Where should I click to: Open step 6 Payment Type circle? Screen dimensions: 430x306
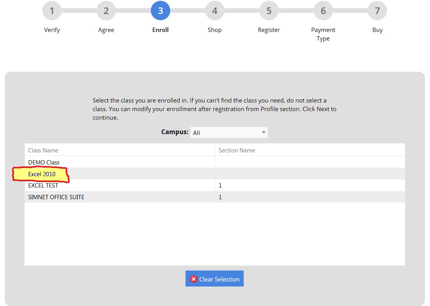(x=323, y=11)
